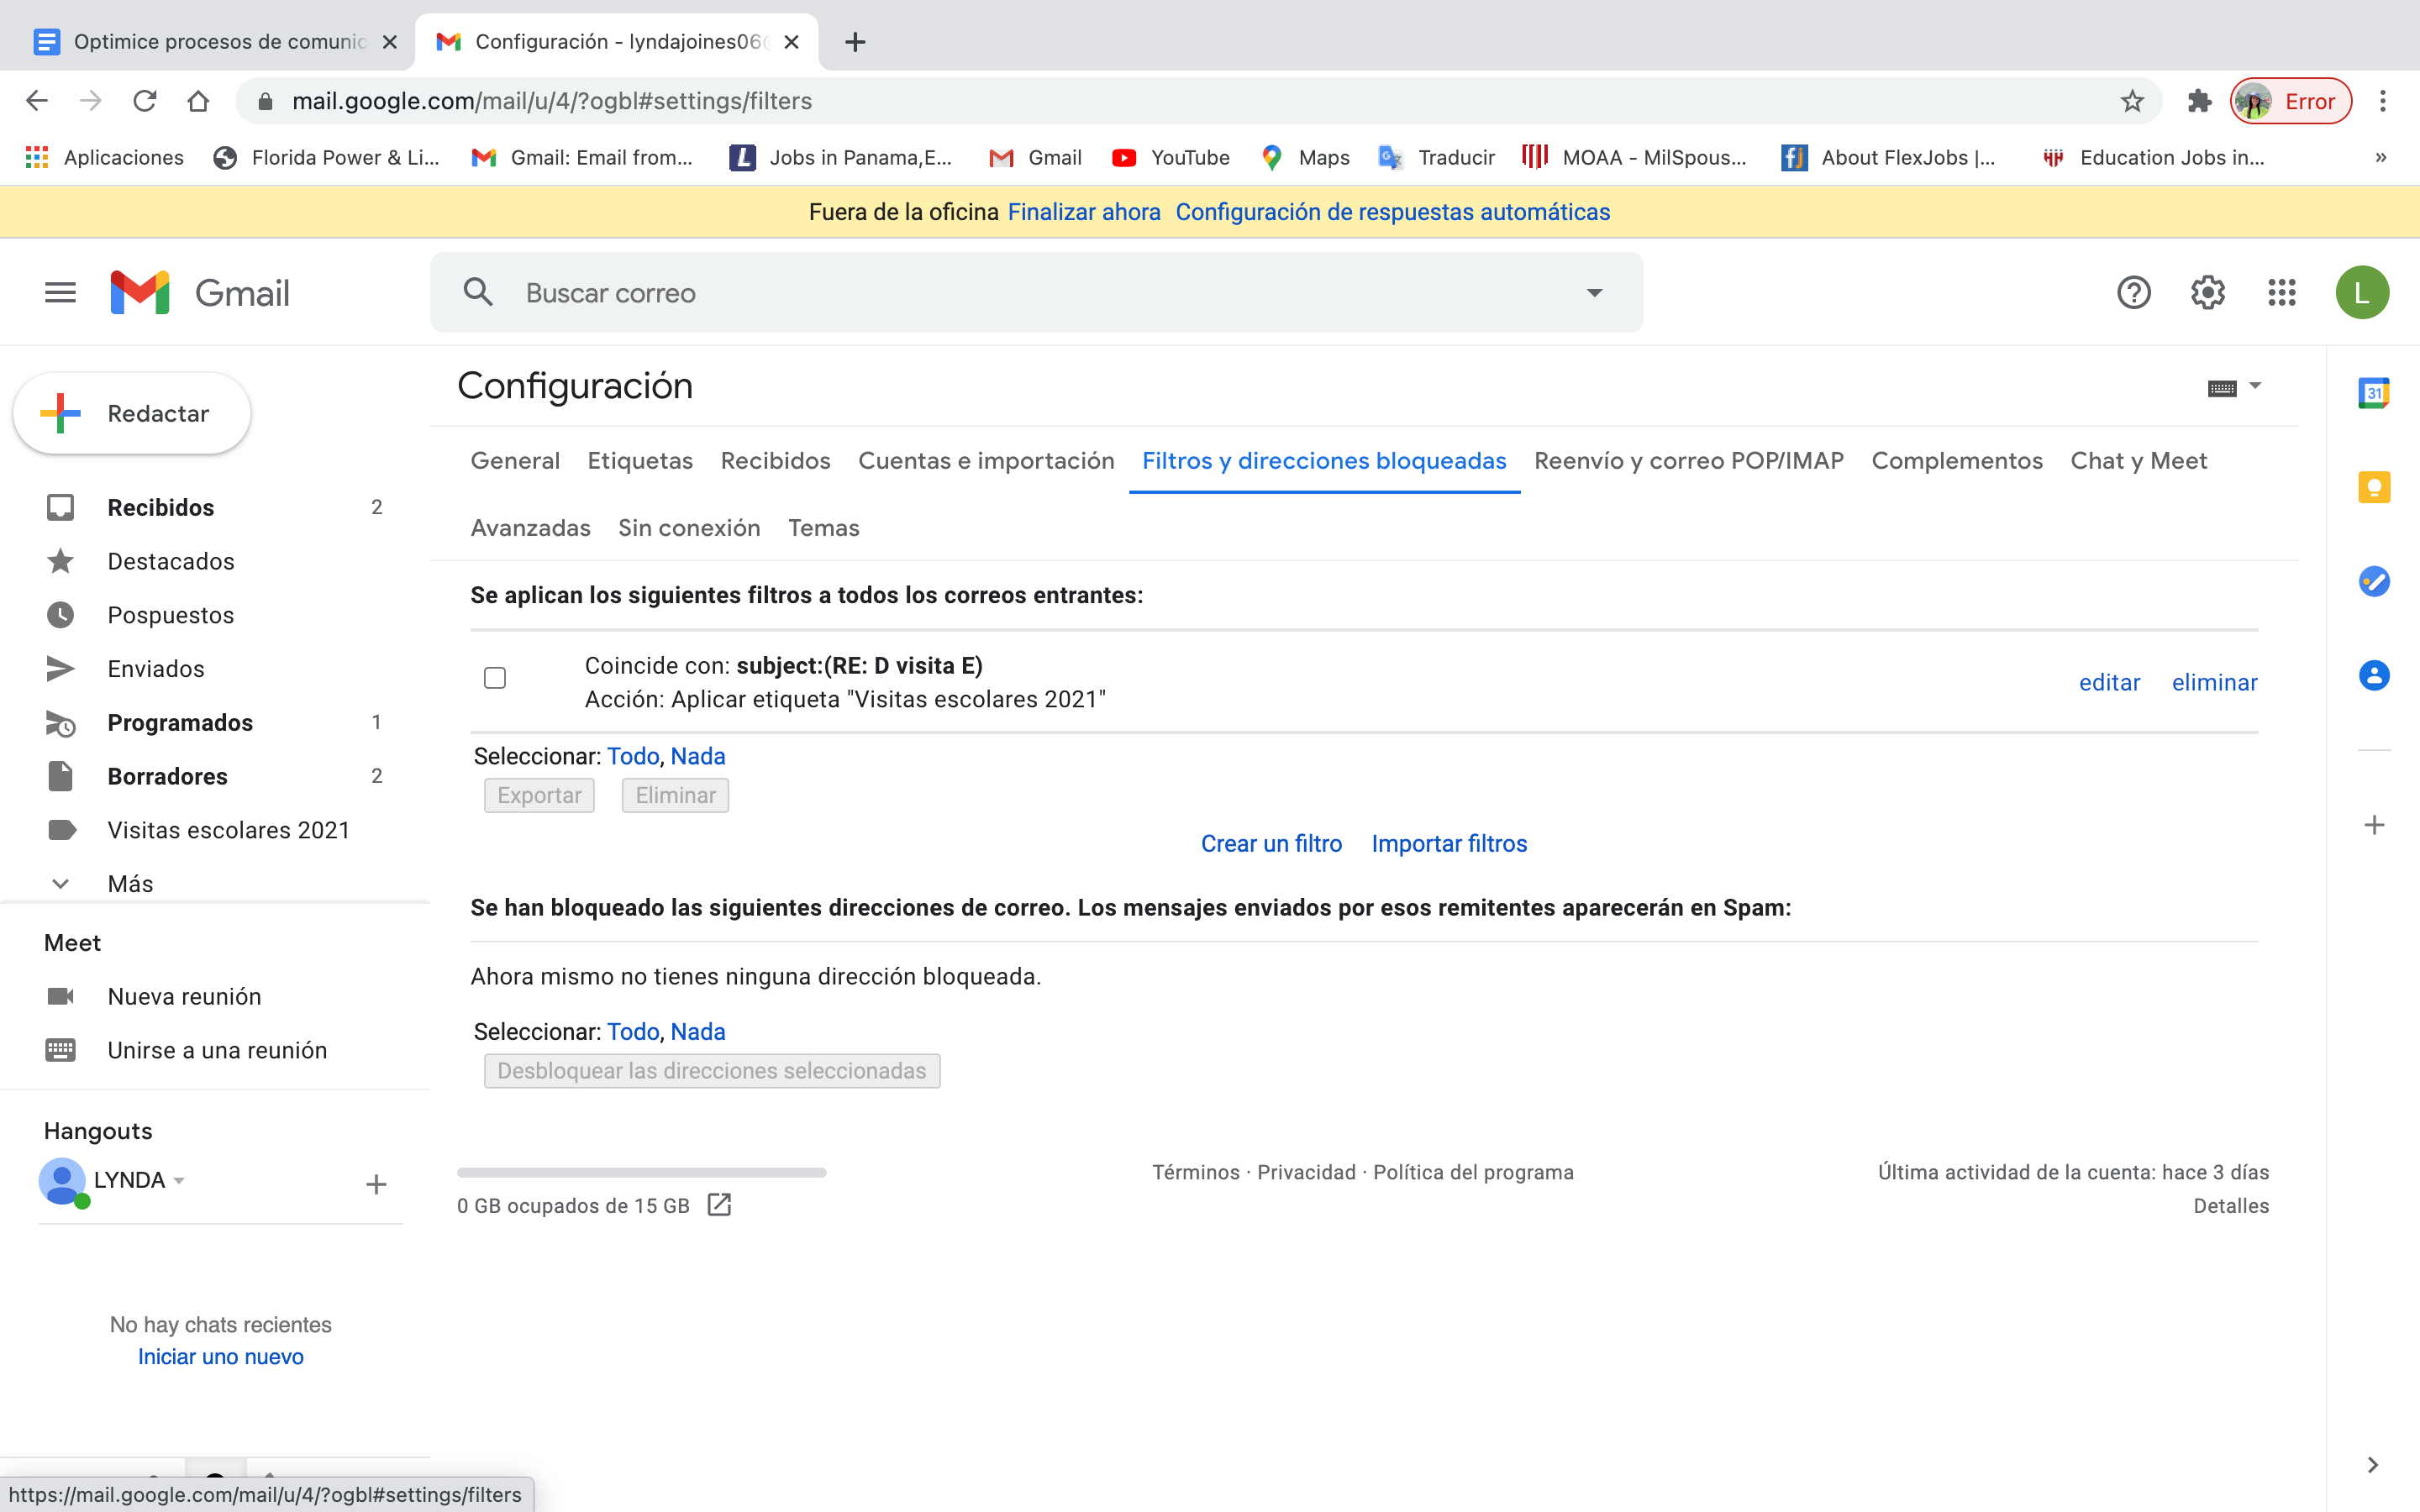
Task: Open storage management external link icon
Action: [x=719, y=1205]
